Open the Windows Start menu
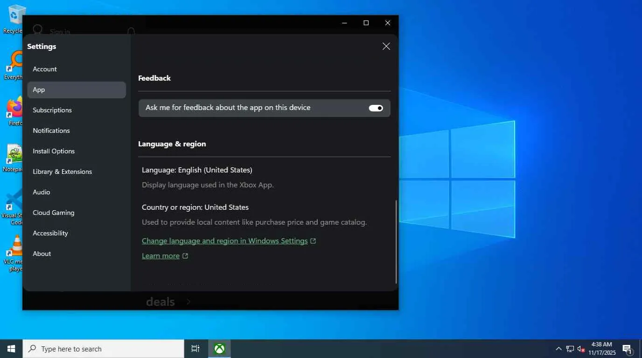 (11, 349)
